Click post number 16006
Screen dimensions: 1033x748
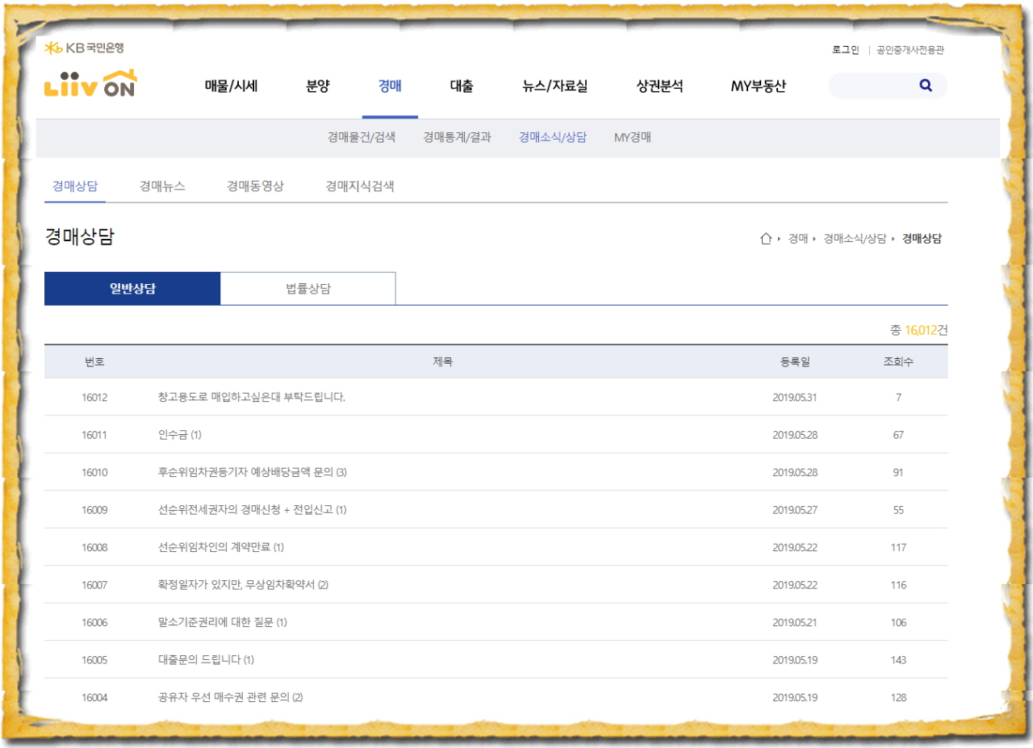(x=94, y=623)
